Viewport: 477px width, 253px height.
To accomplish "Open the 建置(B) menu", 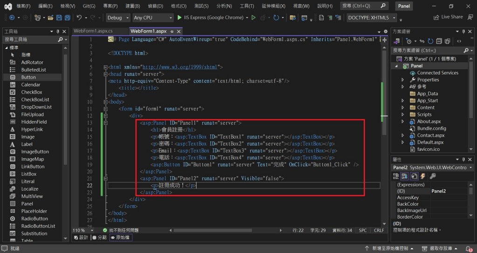I will tap(133, 6).
